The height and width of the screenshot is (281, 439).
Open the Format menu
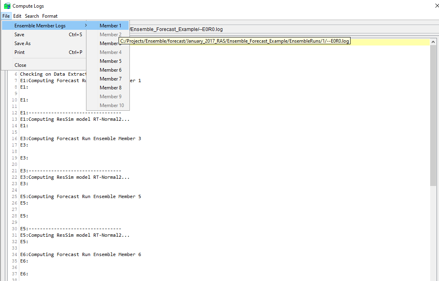tap(50, 16)
